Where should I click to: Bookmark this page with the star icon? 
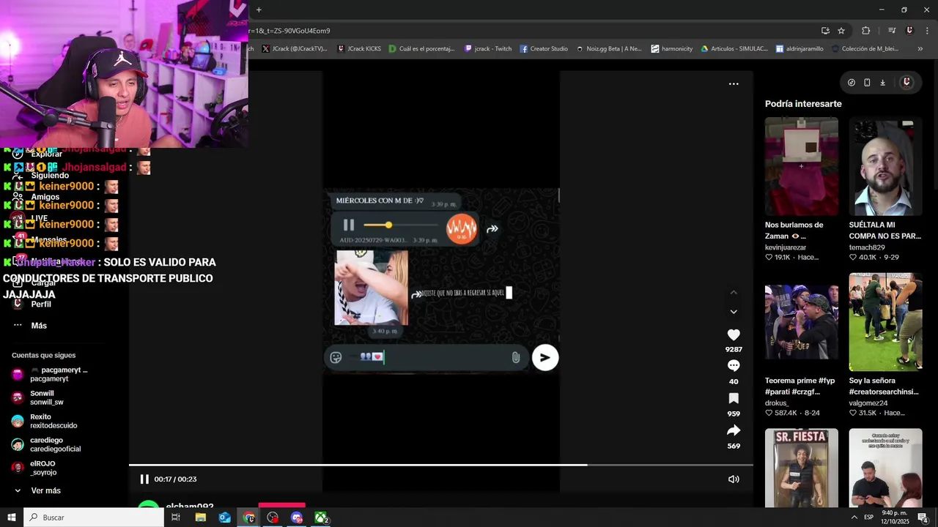click(841, 31)
